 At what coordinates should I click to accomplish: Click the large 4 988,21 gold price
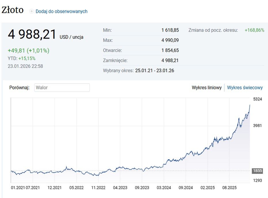(x=32, y=35)
